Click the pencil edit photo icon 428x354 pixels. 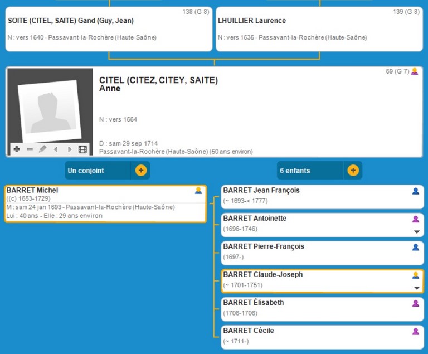42,149
